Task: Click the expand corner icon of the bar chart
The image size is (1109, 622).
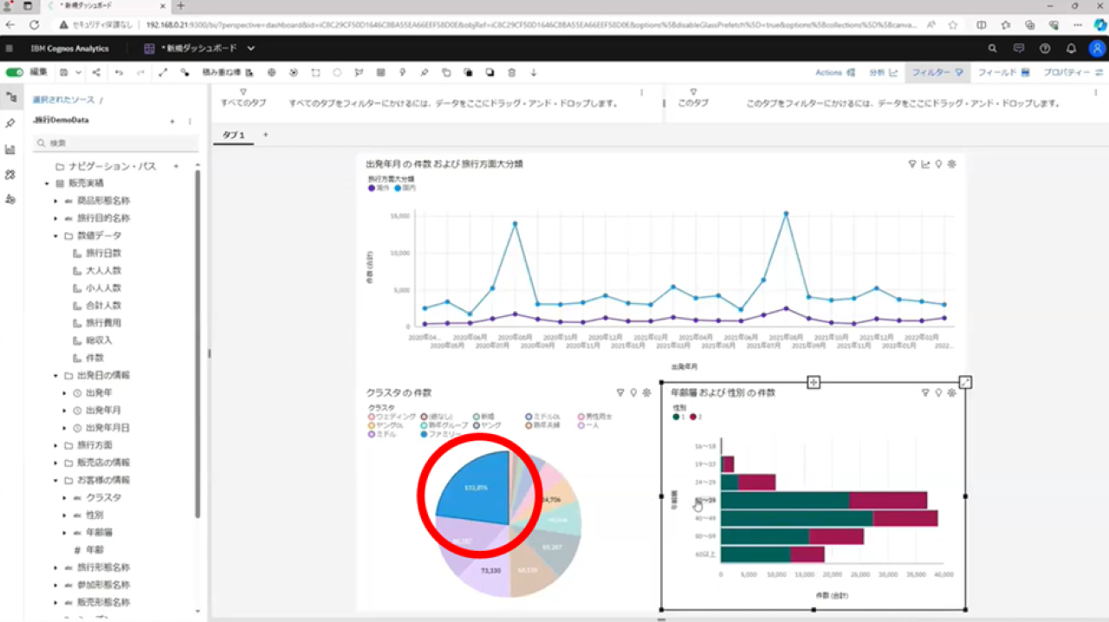Action: tap(965, 382)
